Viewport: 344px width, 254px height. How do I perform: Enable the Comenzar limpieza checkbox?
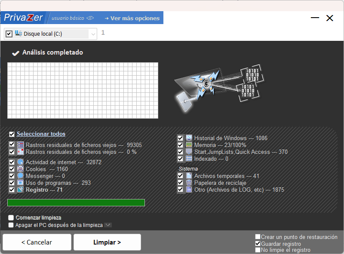[x=11, y=217]
